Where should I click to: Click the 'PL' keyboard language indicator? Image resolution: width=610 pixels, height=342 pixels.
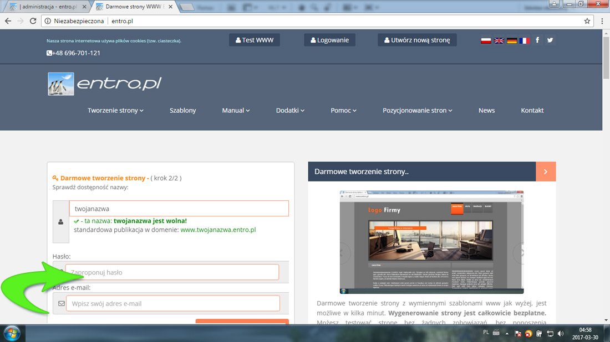(x=486, y=332)
